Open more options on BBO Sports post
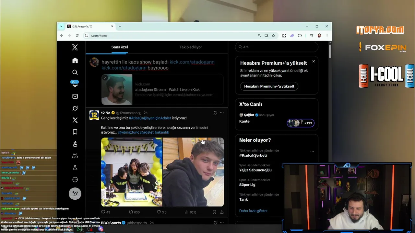 point(222,223)
